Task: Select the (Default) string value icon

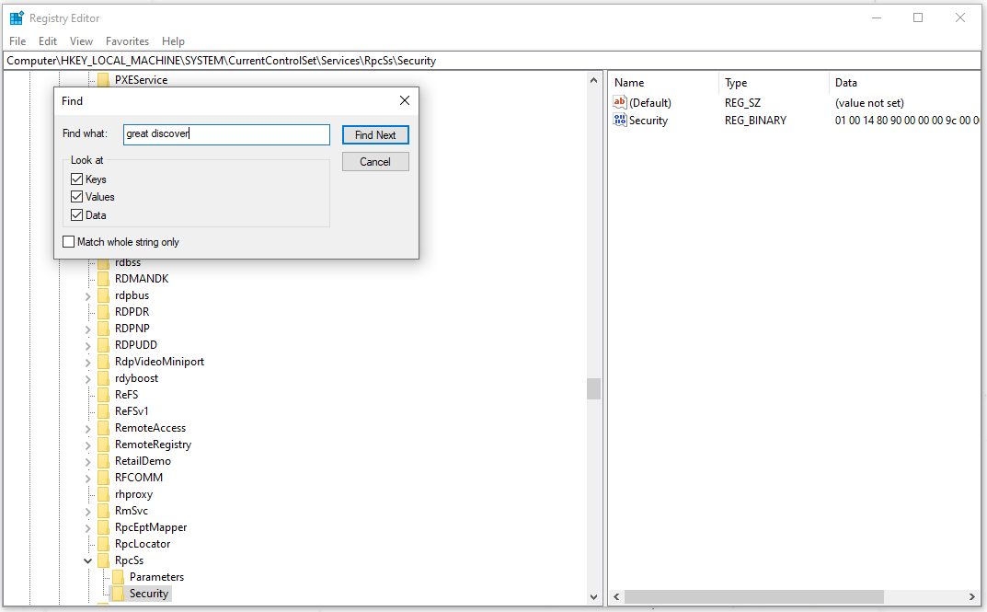Action: pyautogui.click(x=619, y=102)
